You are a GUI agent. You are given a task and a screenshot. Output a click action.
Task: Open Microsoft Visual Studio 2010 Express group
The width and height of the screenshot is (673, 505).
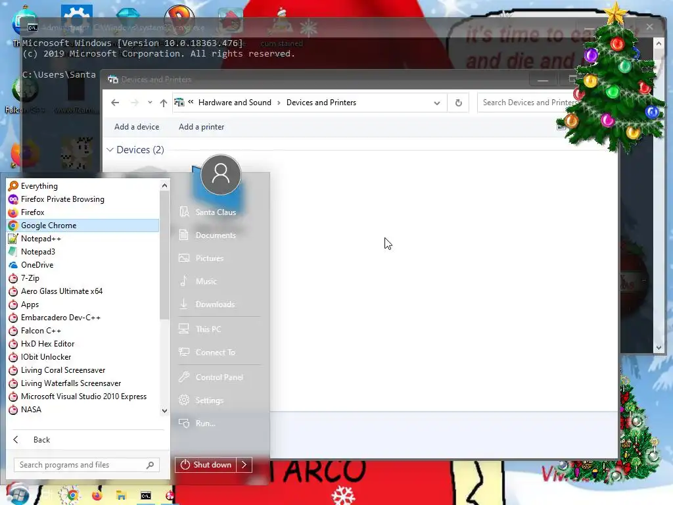pos(82,397)
